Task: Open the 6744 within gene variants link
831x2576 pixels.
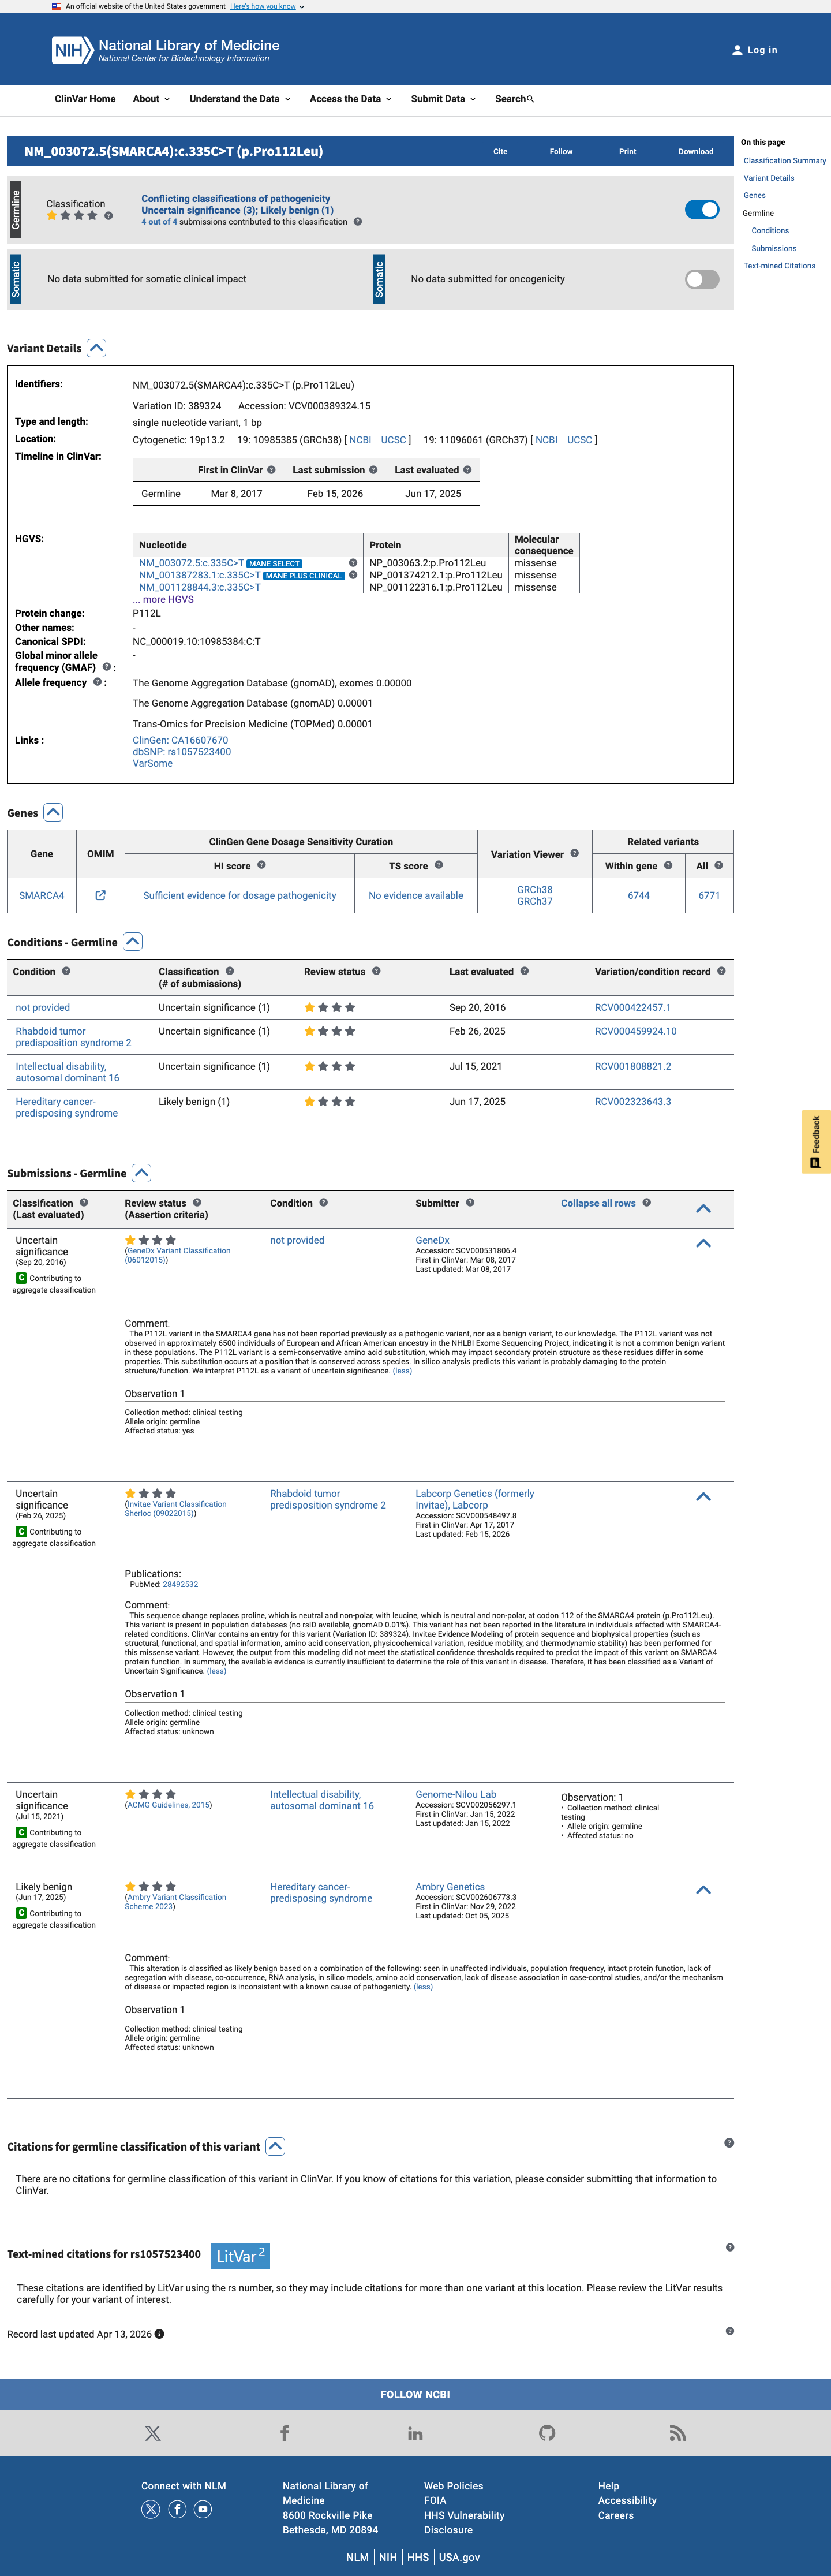Action: [x=639, y=895]
